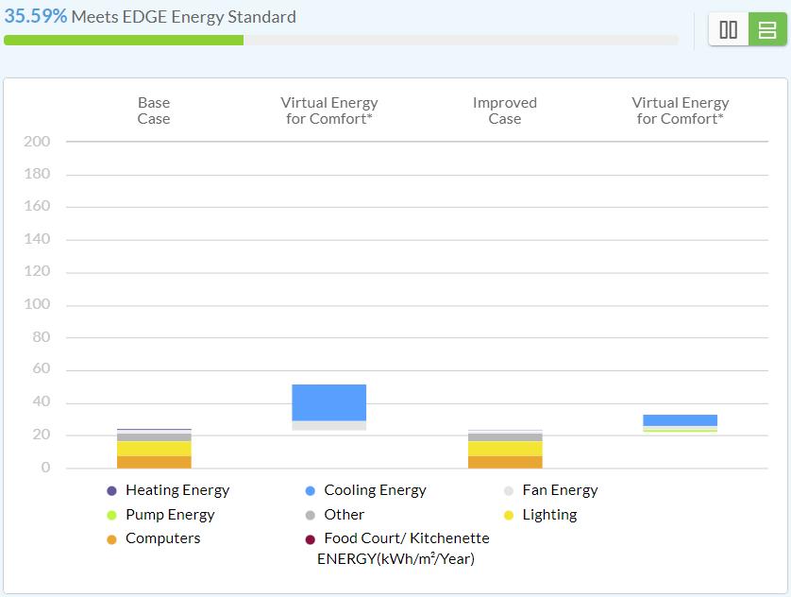The height and width of the screenshot is (597, 791).
Task: Click the green EDGE energy progress bar
Action: pos(124,41)
